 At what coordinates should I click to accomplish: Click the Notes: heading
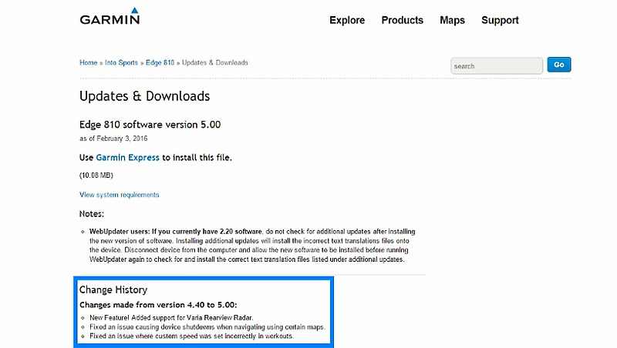coord(92,214)
